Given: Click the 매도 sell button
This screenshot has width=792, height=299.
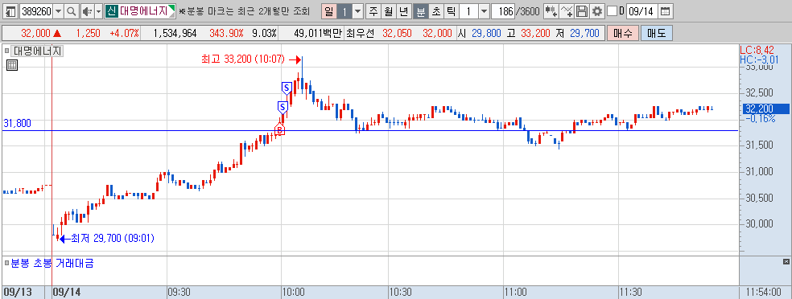Looking at the screenshot, I should pos(657,33).
